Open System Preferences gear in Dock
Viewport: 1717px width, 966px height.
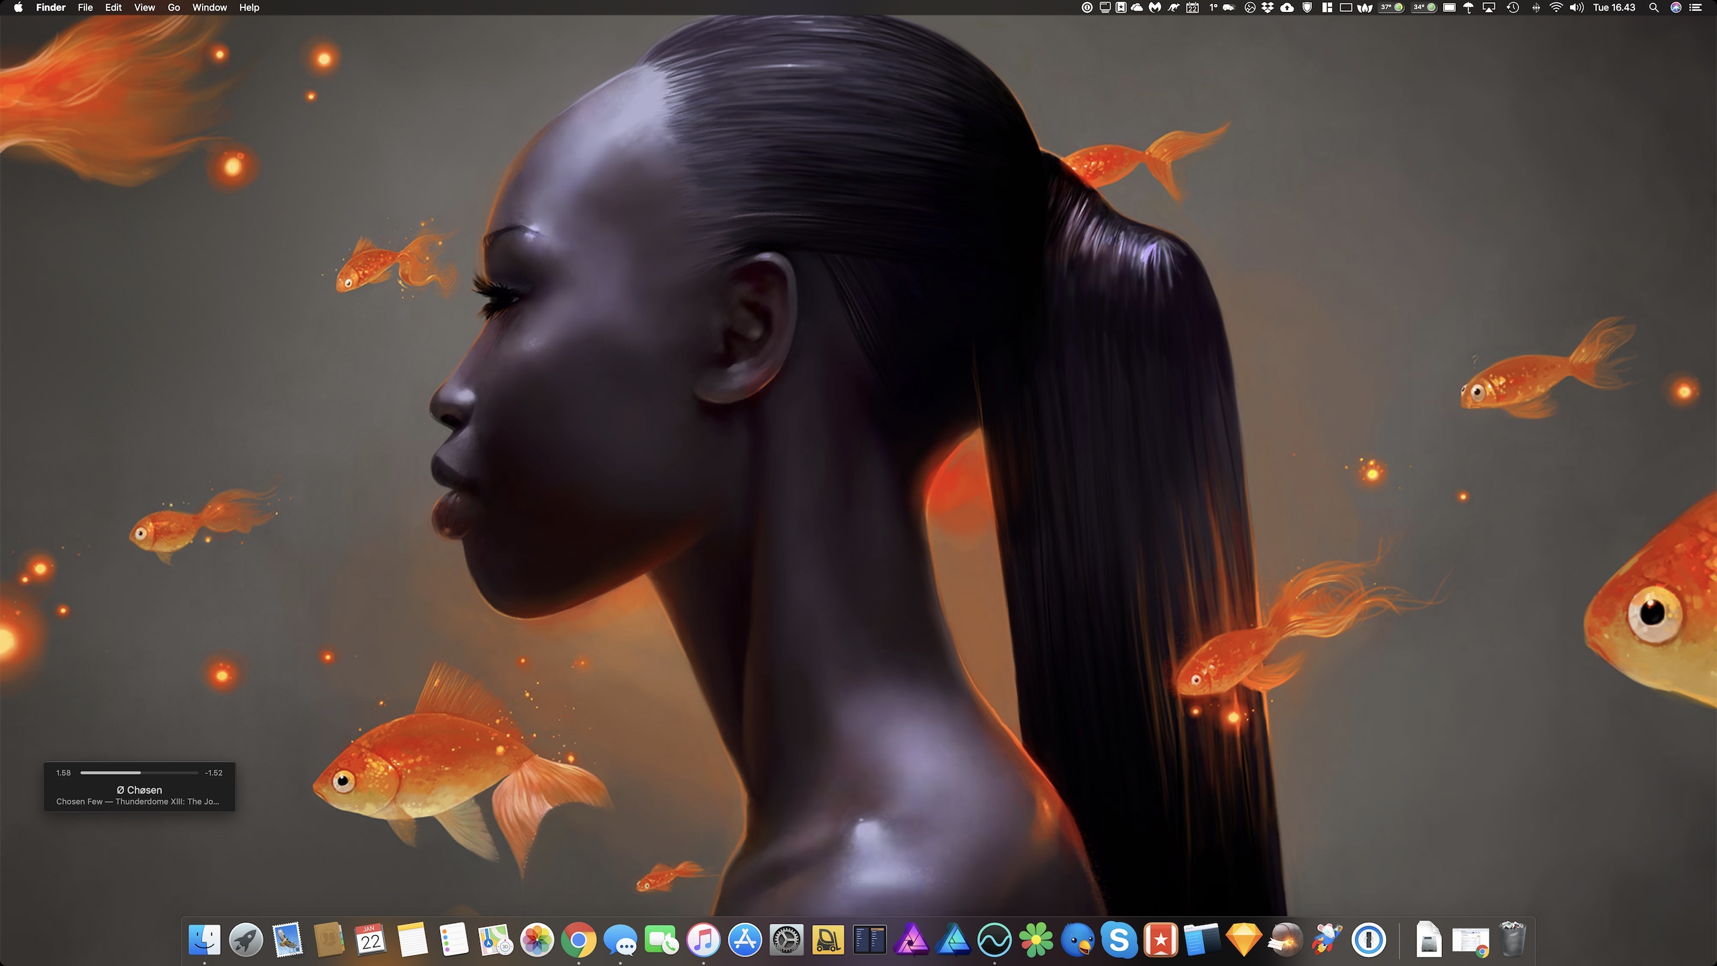pyautogui.click(x=787, y=940)
